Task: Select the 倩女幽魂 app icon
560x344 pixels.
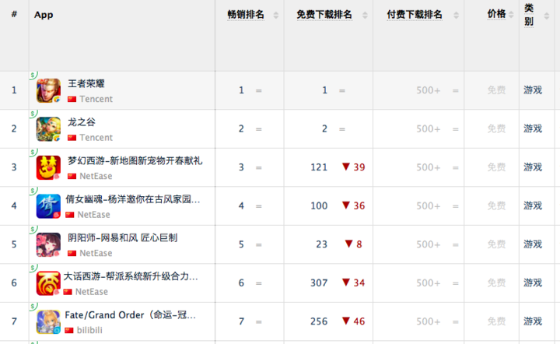Action: coord(48,206)
